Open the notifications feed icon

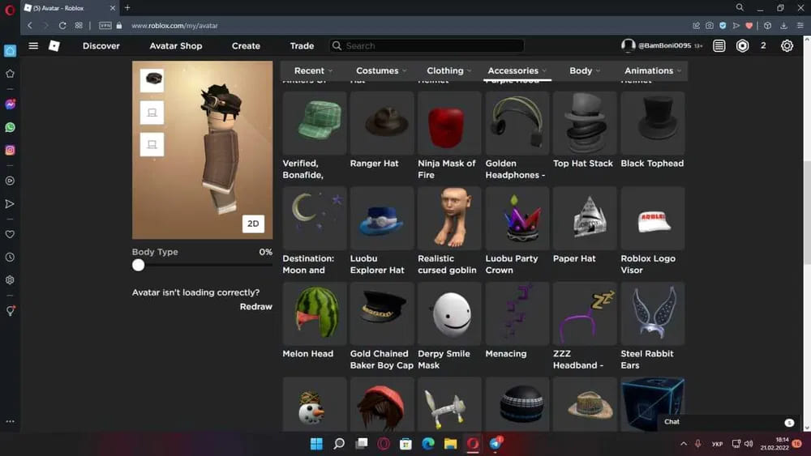[x=719, y=46]
